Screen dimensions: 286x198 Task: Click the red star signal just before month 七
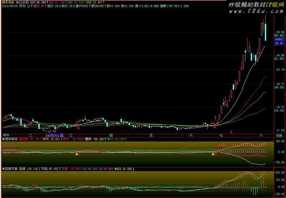[214, 127]
